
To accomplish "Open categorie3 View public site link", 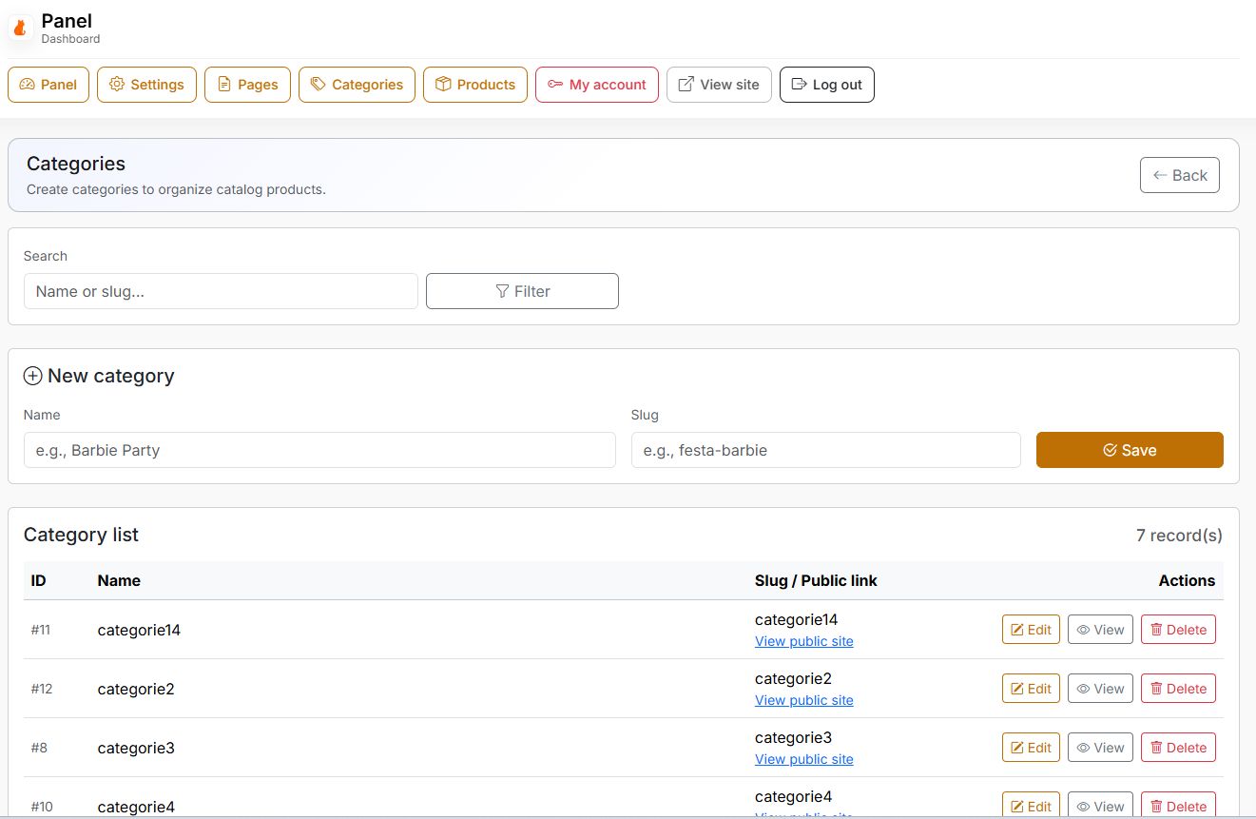I will point(804,759).
